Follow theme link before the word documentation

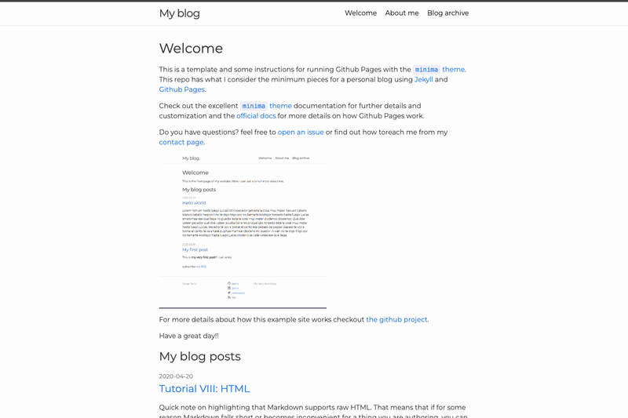click(x=280, y=106)
